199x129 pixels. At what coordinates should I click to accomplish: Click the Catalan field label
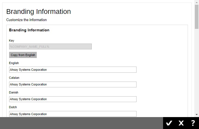point(14,78)
